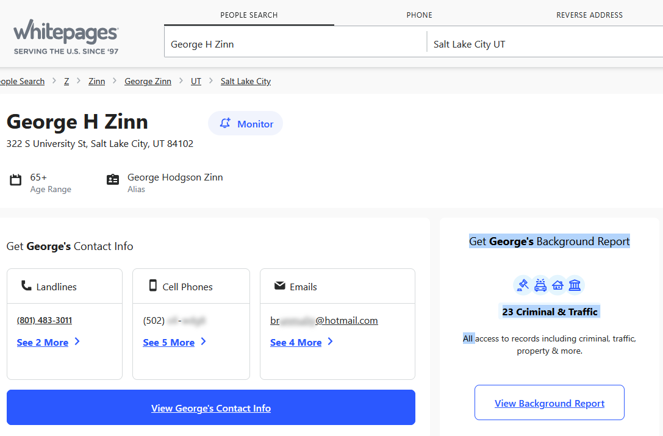663x436 pixels.
Task: Expand See 4 More emails
Action: (x=301, y=342)
